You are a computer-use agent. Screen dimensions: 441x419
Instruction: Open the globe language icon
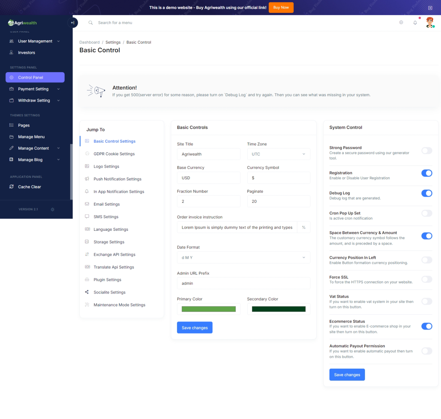(x=401, y=23)
